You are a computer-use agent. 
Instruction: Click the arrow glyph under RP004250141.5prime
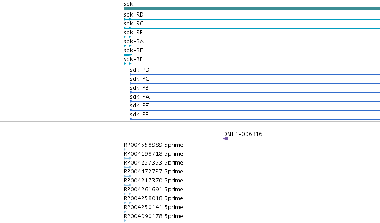[x=125, y=212]
